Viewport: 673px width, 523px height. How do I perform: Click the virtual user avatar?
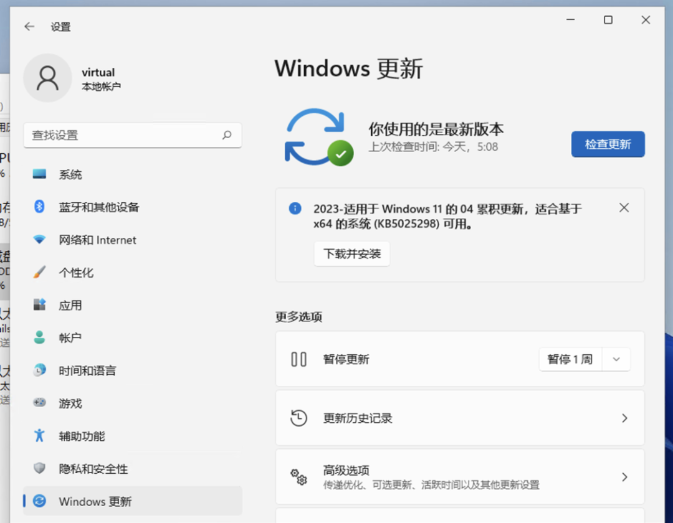point(47,77)
